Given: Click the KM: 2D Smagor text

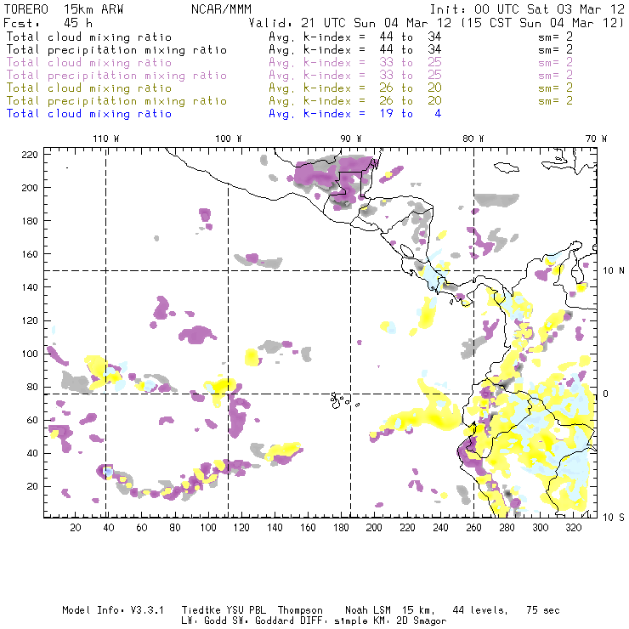Looking at the screenshot, I should 409,621.
